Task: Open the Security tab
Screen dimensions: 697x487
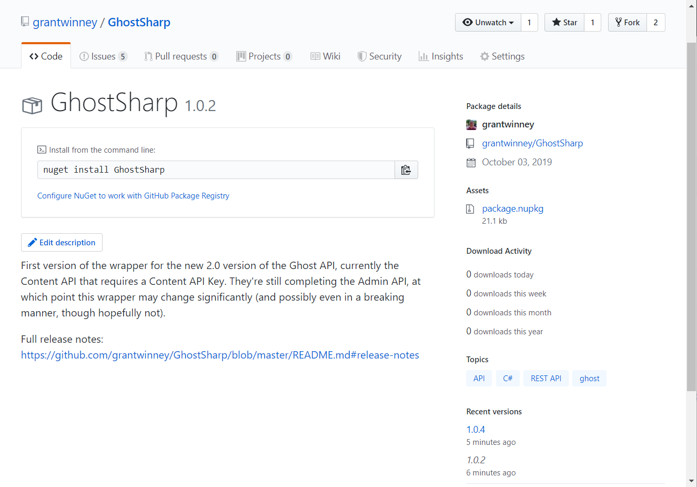Action: pyautogui.click(x=379, y=56)
